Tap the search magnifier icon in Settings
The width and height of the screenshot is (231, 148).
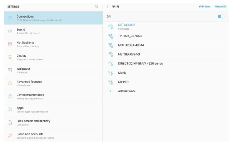pyautogui.click(x=97, y=6)
